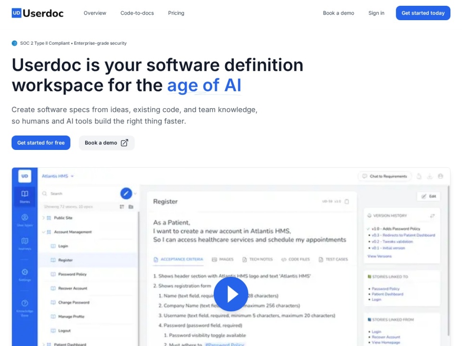Click the Stories Linked From heading icon
The width and height of the screenshot is (462, 346).
tap(369, 320)
